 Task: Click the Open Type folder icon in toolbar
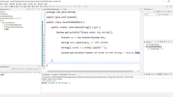pos(45,6)
